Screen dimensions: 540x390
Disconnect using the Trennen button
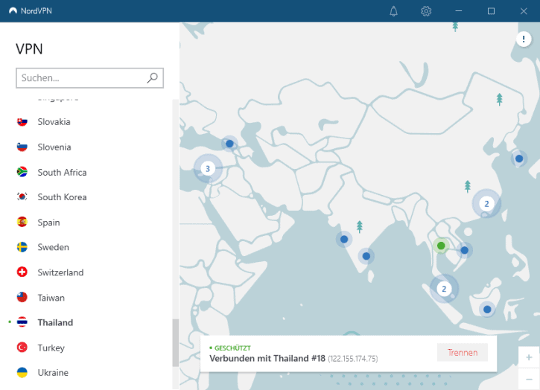pos(463,353)
